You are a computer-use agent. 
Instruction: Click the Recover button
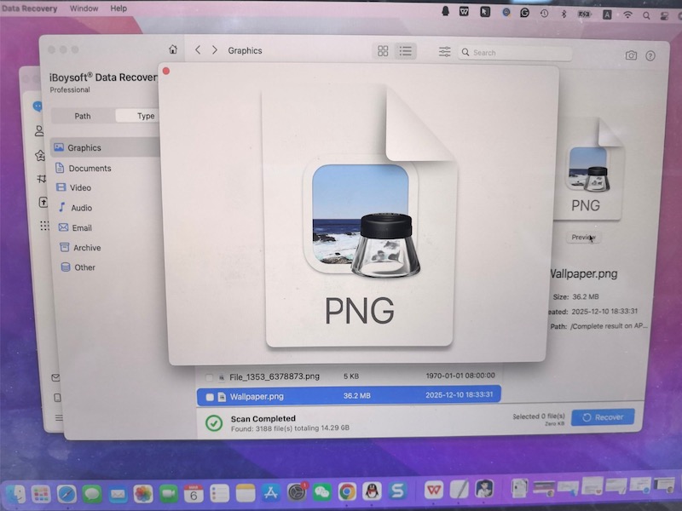pyautogui.click(x=603, y=417)
